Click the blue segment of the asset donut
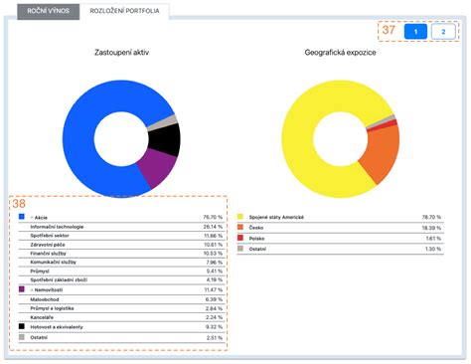This screenshot has height=364, width=471. [x=79, y=139]
